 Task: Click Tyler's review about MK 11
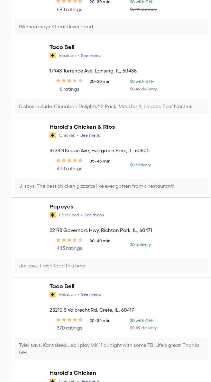(x=109, y=349)
